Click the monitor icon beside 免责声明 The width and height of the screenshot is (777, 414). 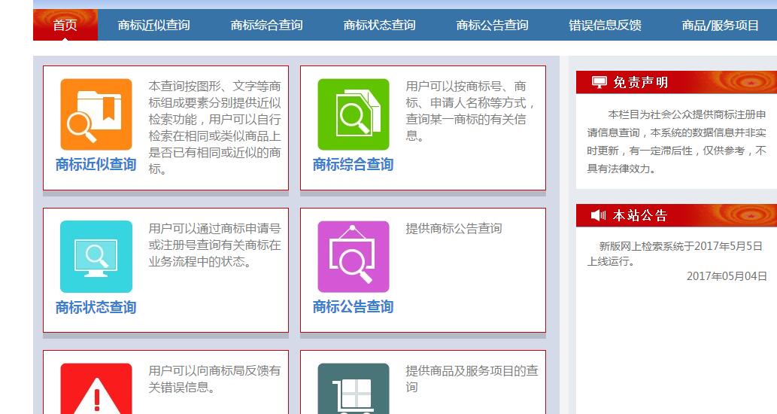tap(599, 82)
